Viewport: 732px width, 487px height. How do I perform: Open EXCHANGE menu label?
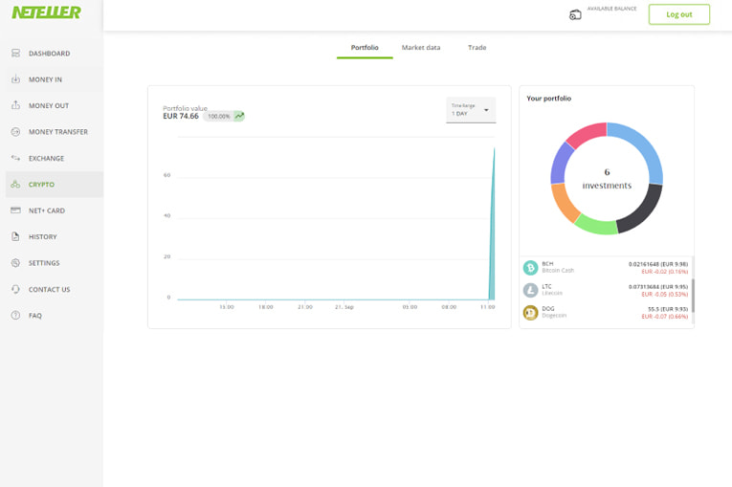click(x=46, y=158)
